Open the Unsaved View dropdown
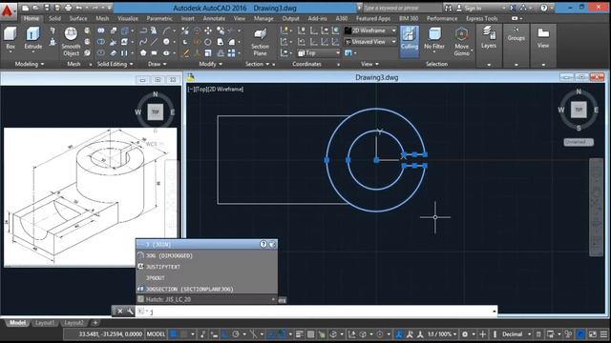611x343 pixels. (x=370, y=42)
